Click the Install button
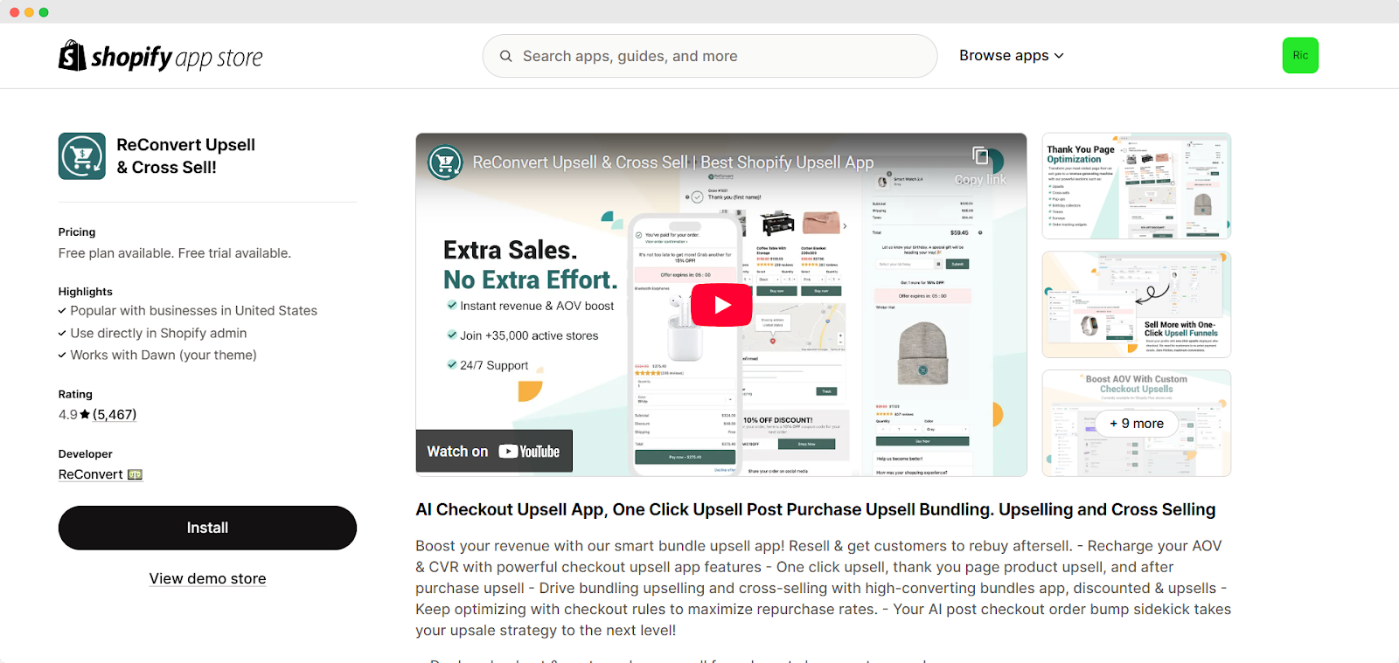 pos(207,528)
